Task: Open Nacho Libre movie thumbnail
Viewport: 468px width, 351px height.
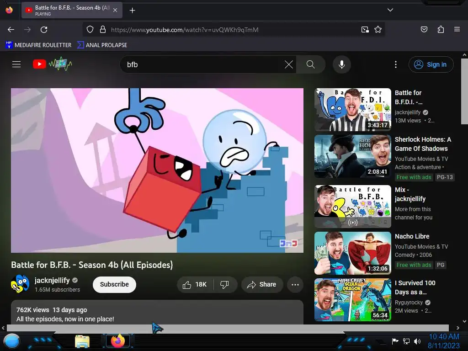Action: coord(353,253)
